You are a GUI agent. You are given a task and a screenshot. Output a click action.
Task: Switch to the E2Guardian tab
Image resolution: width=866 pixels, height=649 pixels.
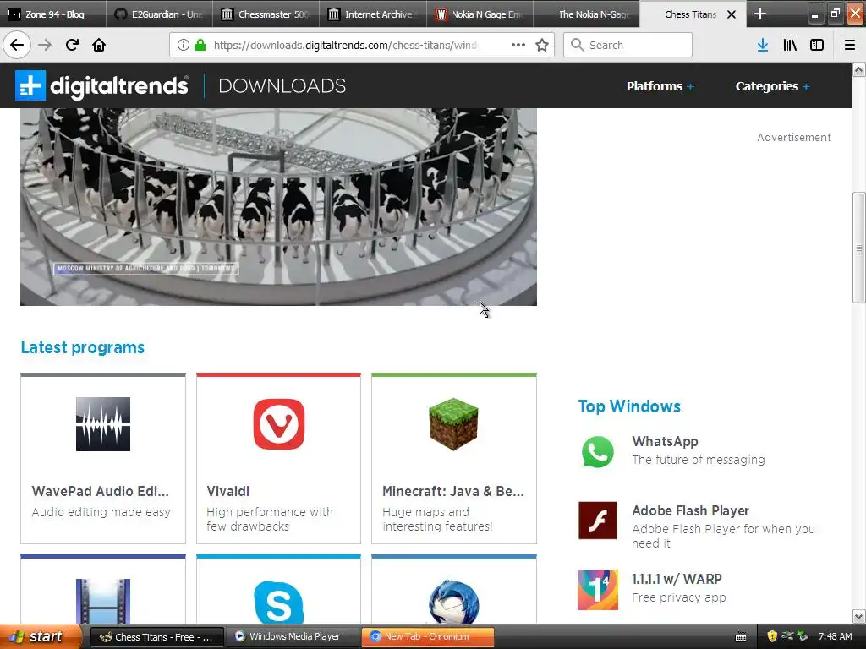[159, 14]
